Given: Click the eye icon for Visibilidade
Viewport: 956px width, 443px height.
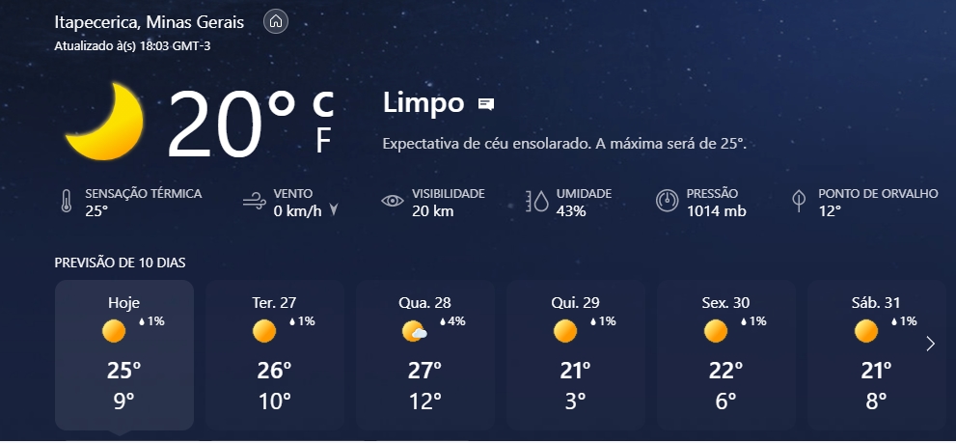Looking at the screenshot, I should (393, 202).
